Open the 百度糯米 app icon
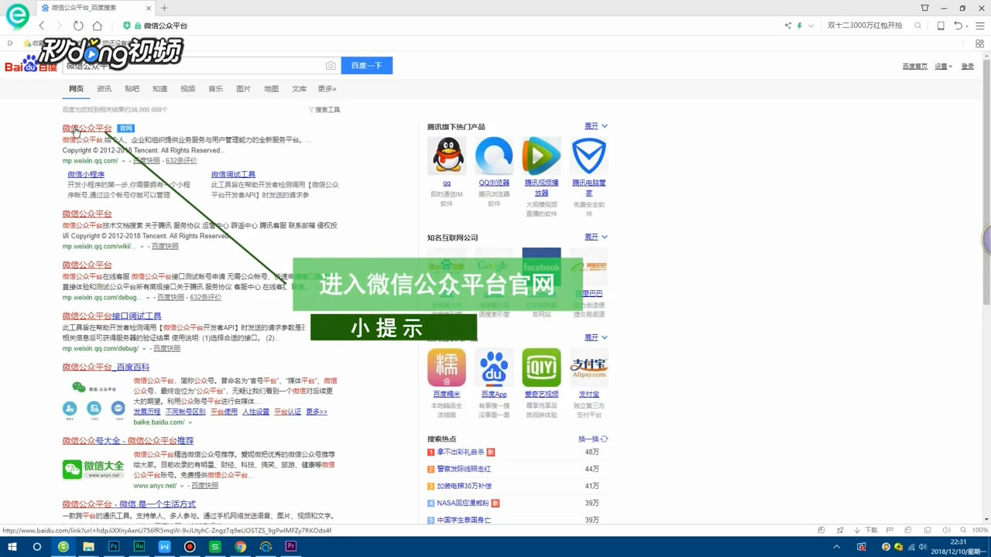991x557 pixels. point(447,367)
